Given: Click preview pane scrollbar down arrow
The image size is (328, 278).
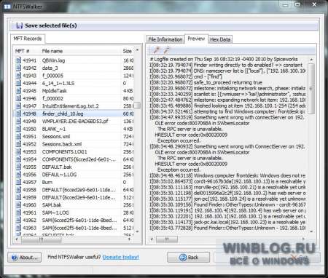Looking at the screenshot, I should coord(311,231).
